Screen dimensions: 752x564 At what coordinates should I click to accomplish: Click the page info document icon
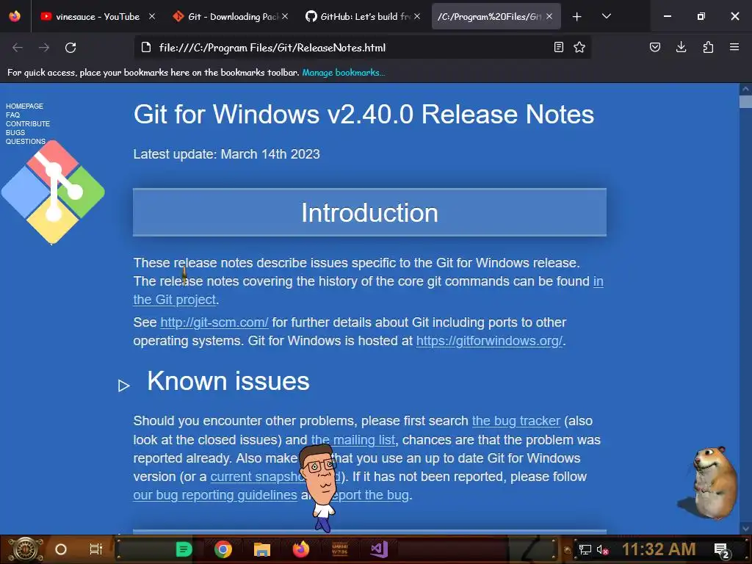tap(146, 47)
